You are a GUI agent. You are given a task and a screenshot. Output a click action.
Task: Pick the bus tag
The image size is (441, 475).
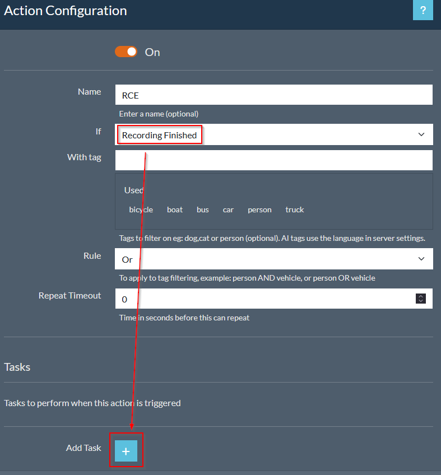[x=202, y=209]
